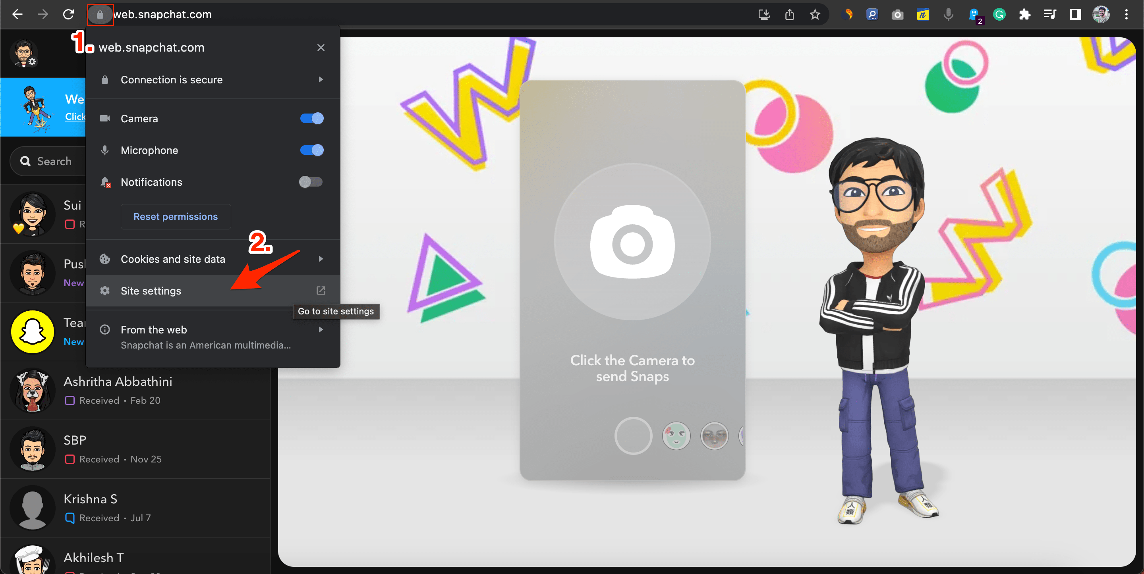
Task: Click the browser share icon
Action: 789,15
